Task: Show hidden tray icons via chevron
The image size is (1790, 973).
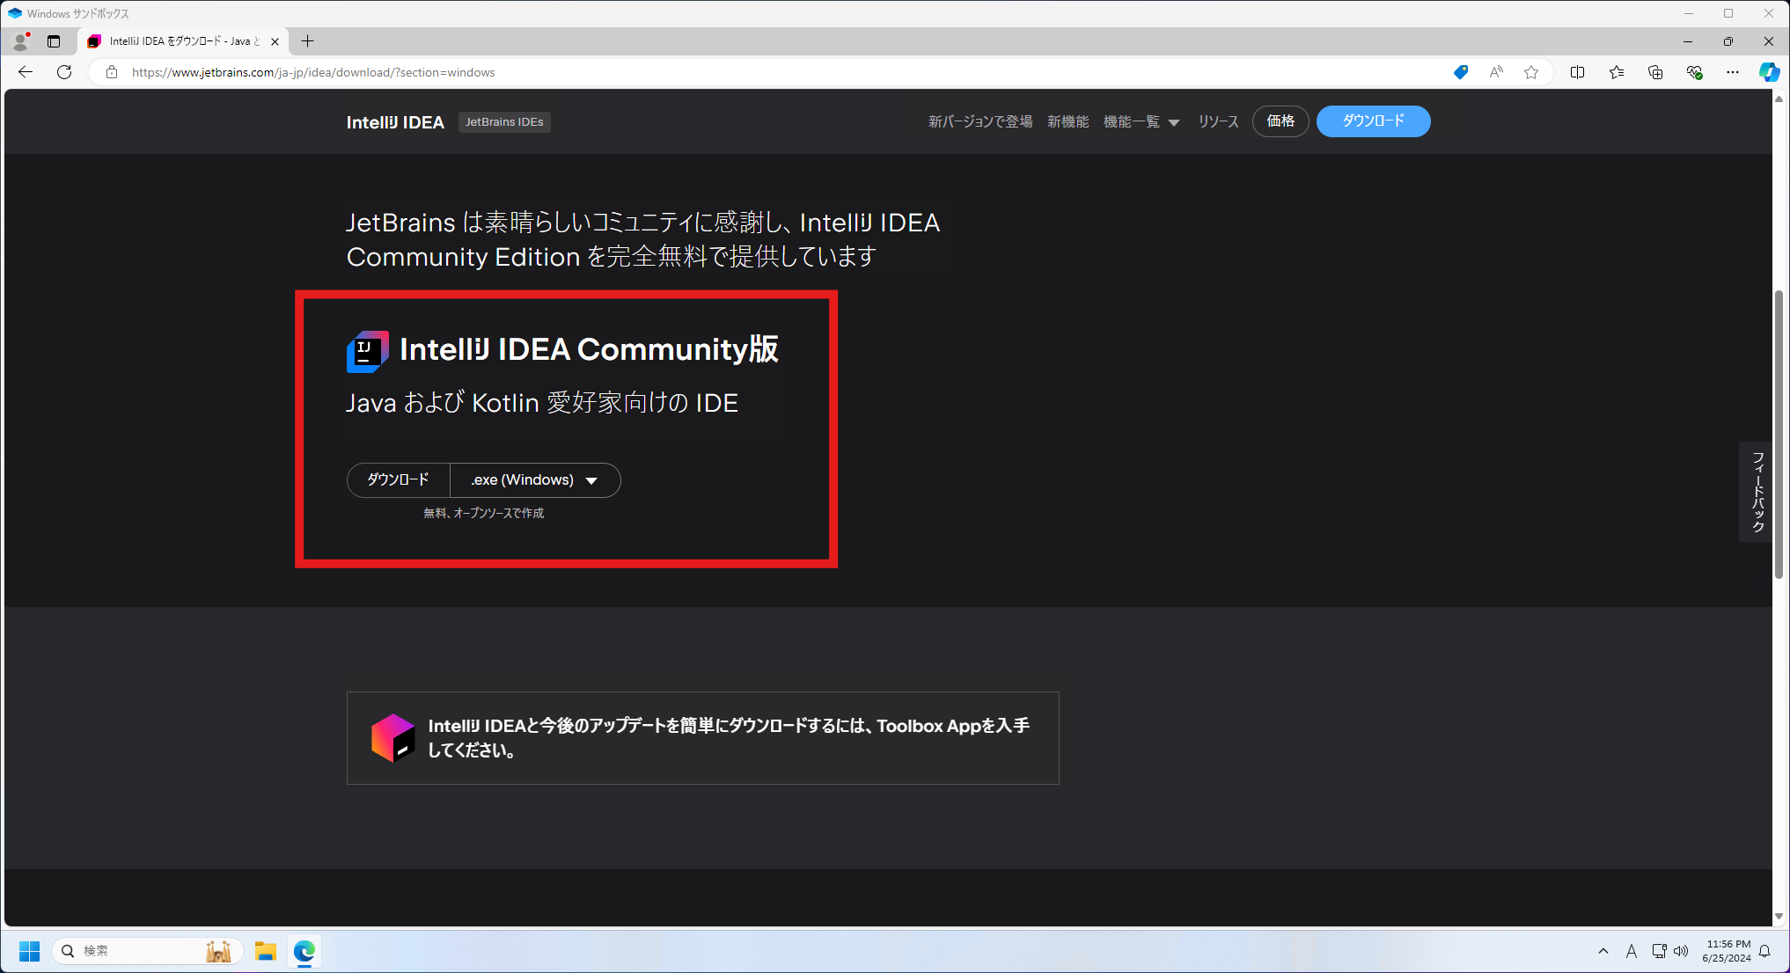Action: [x=1604, y=951]
